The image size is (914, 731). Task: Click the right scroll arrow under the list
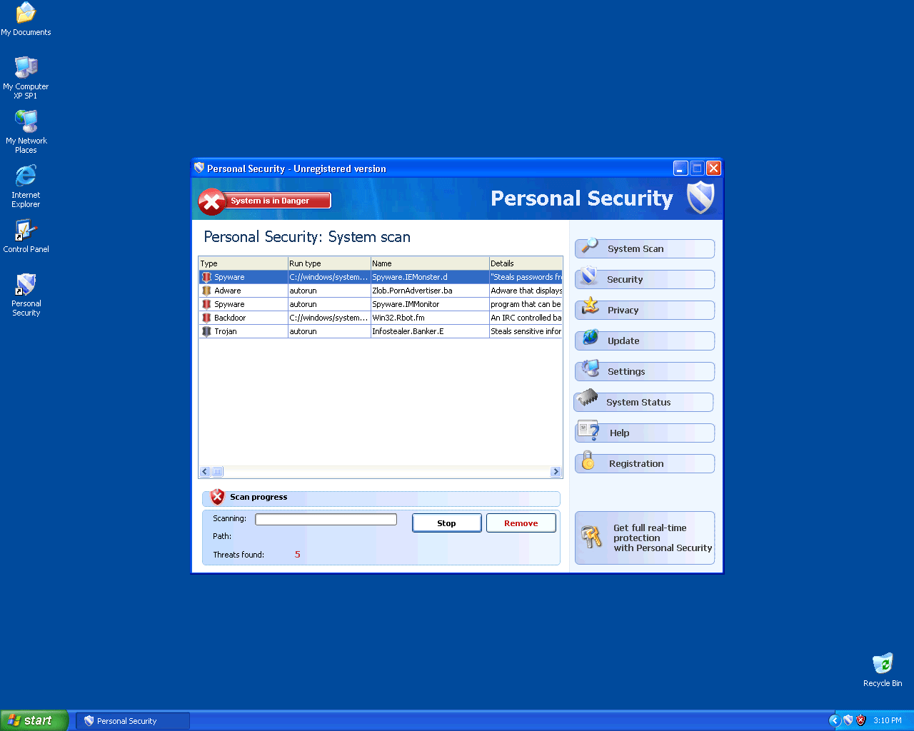click(556, 471)
